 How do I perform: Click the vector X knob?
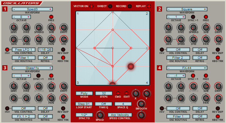[x=136, y=93]
